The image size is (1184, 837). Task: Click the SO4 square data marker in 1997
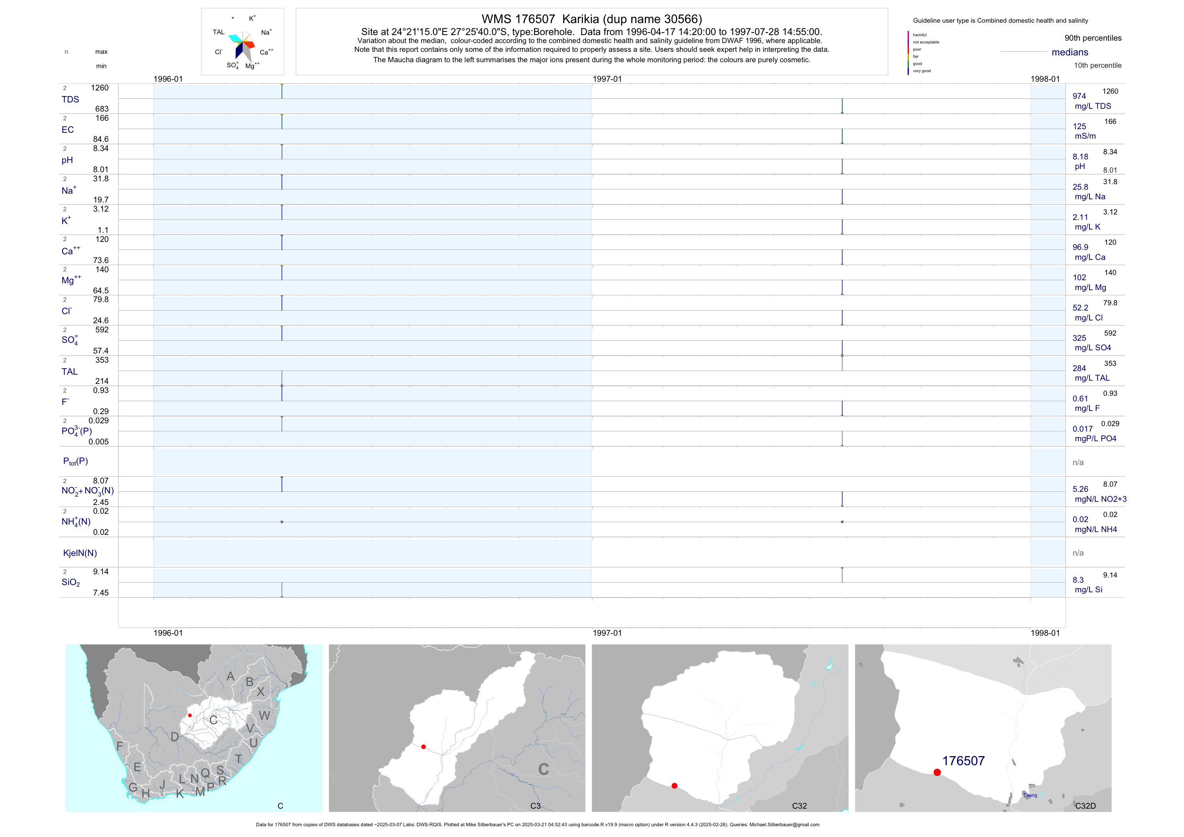pyautogui.click(x=842, y=356)
